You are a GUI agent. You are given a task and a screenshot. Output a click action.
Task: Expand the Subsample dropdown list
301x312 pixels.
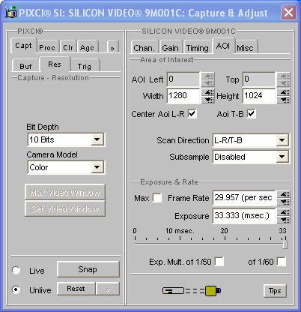coord(282,157)
